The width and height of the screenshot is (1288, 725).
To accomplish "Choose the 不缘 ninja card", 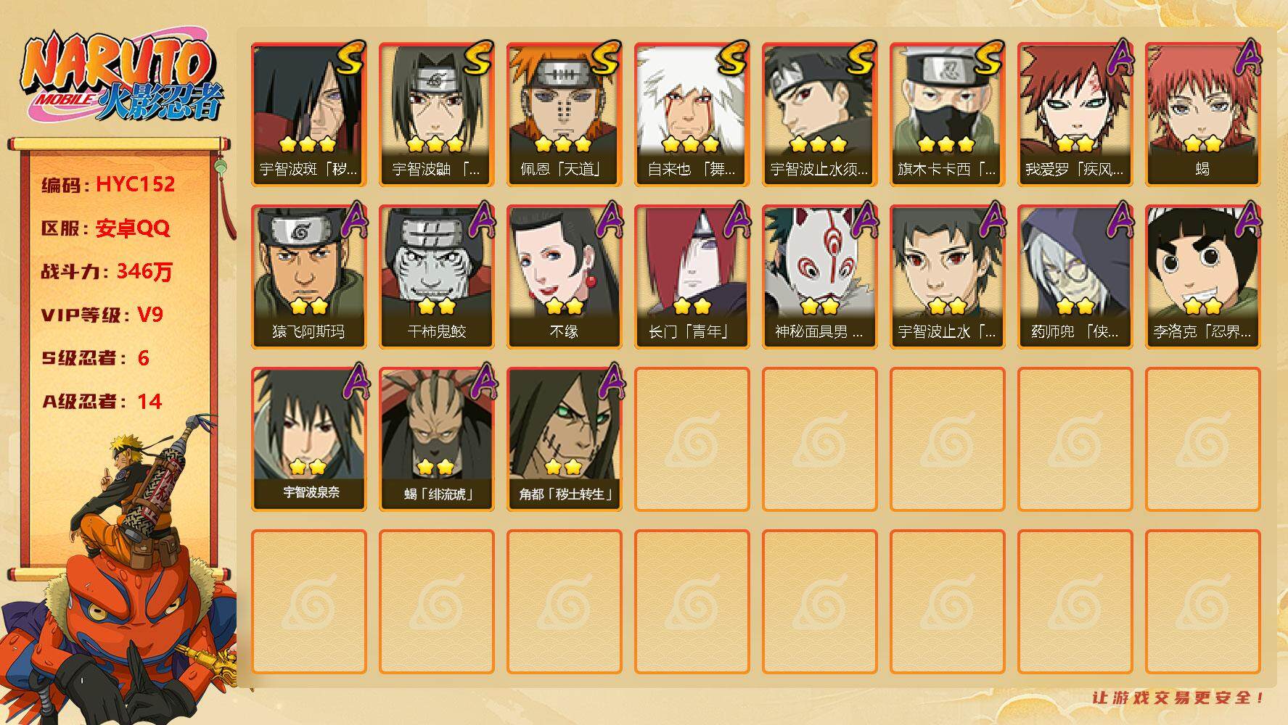I will (564, 277).
